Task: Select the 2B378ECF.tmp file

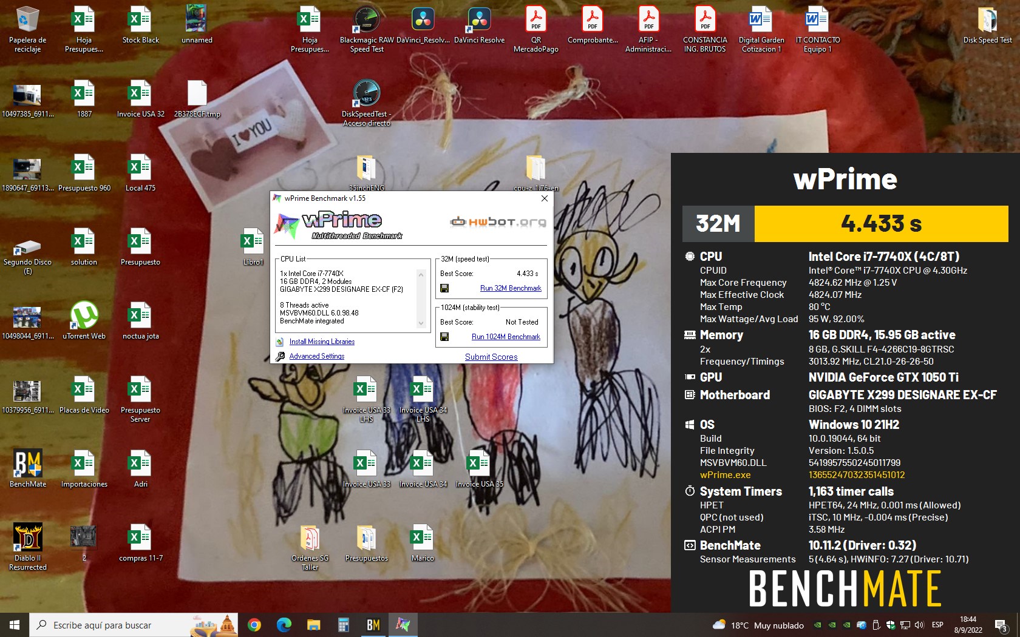Action: point(197,99)
